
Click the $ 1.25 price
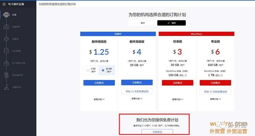(x=99, y=52)
